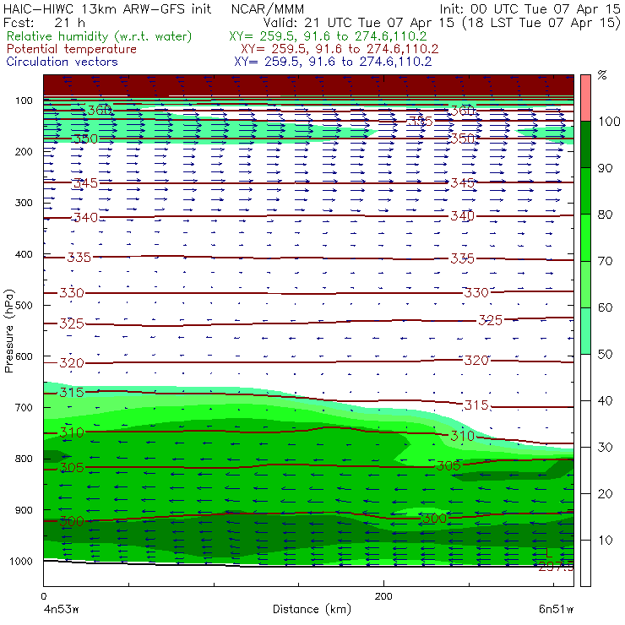Click the colorbar '50' value label

point(605,354)
